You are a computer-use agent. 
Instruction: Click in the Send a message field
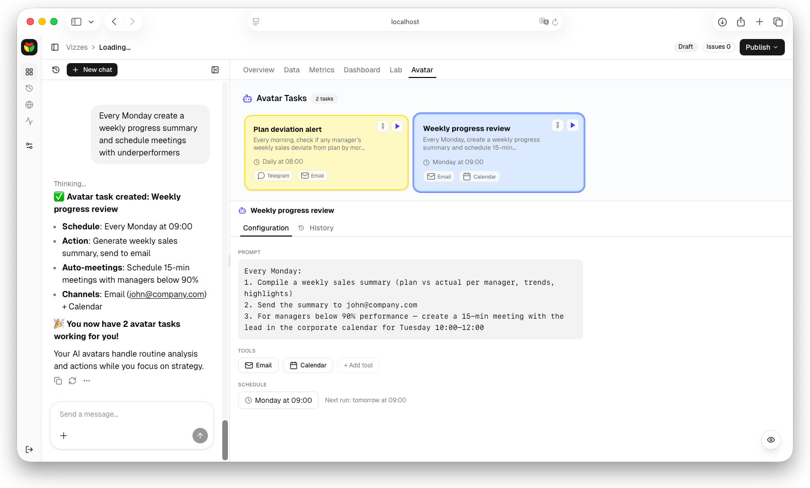123,414
